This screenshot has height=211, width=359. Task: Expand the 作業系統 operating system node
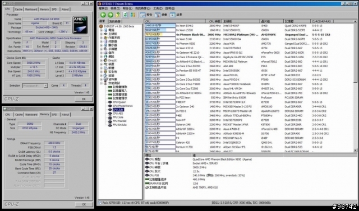click(101, 37)
